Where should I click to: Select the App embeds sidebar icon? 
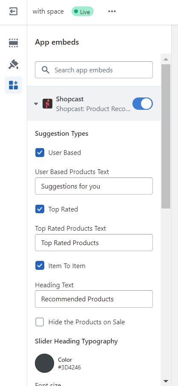(x=13, y=85)
